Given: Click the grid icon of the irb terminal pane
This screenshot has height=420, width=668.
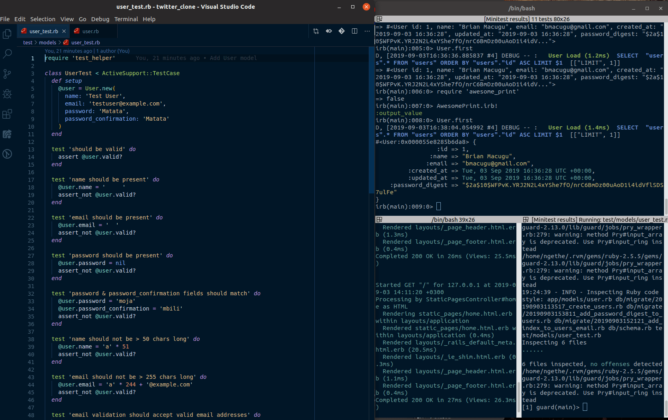Looking at the screenshot, I should point(380,19).
